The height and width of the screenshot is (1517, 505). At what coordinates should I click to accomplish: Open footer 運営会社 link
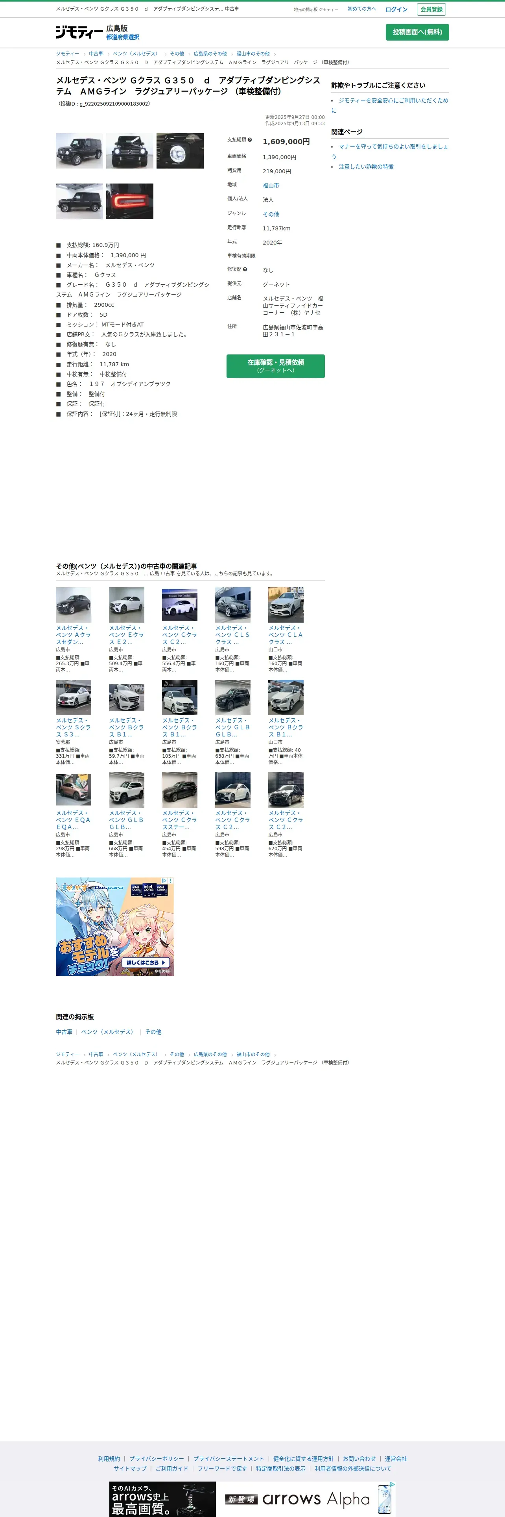(396, 1459)
